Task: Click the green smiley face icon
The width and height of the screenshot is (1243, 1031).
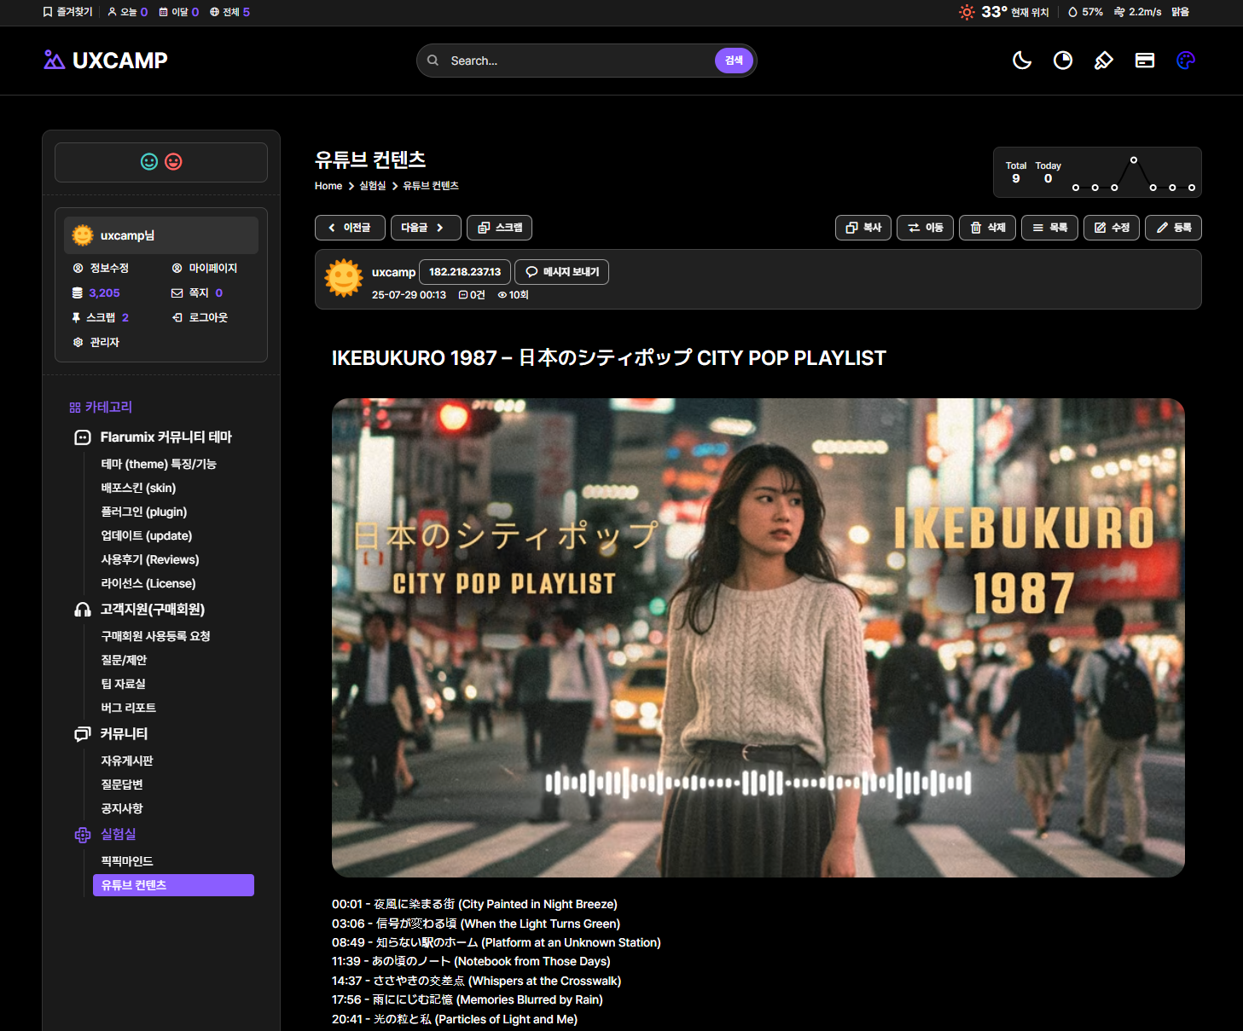Action: [149, 162]
